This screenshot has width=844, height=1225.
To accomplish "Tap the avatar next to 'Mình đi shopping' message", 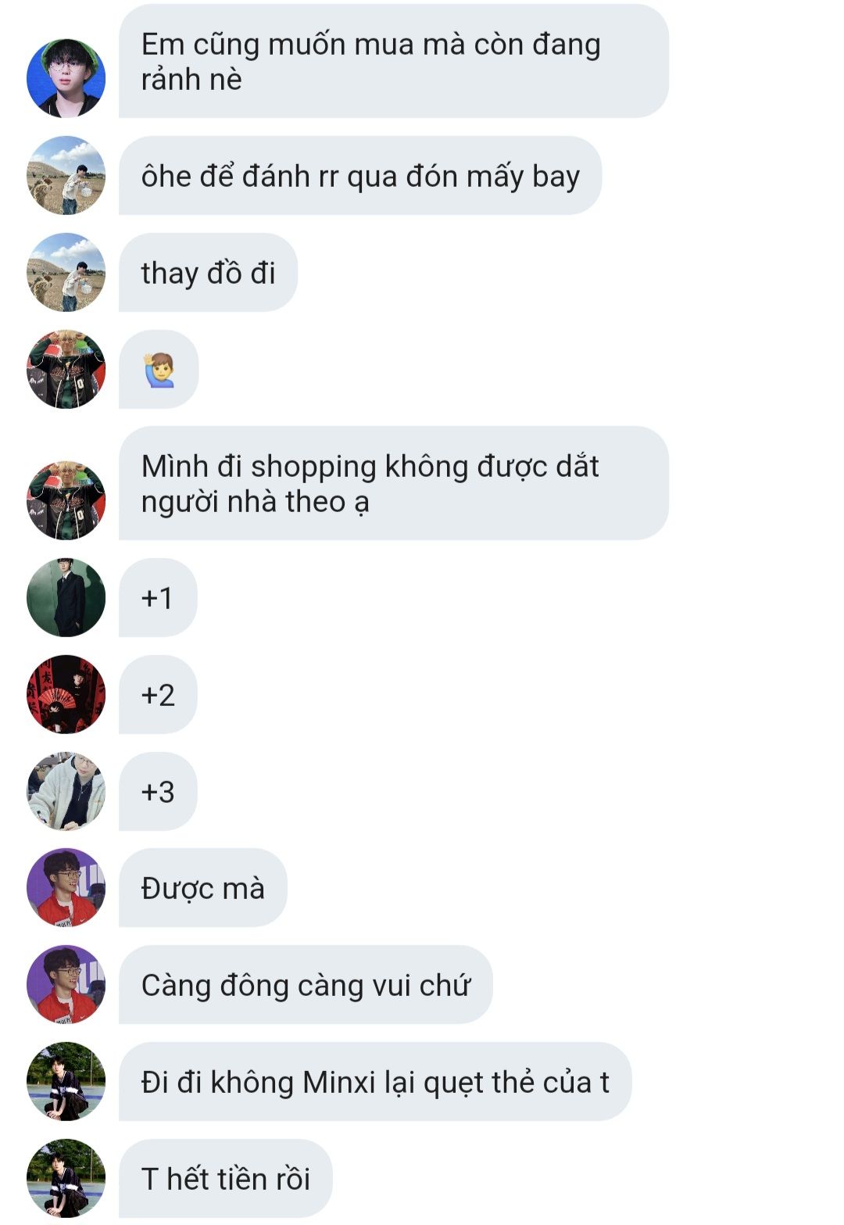I will pyautogui.click(x=66, y=500).
